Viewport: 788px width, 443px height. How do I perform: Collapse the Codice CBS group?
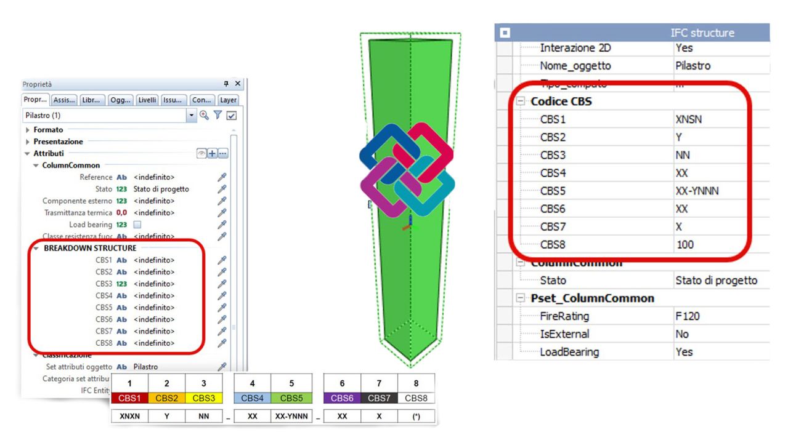[x=521, y=102]
